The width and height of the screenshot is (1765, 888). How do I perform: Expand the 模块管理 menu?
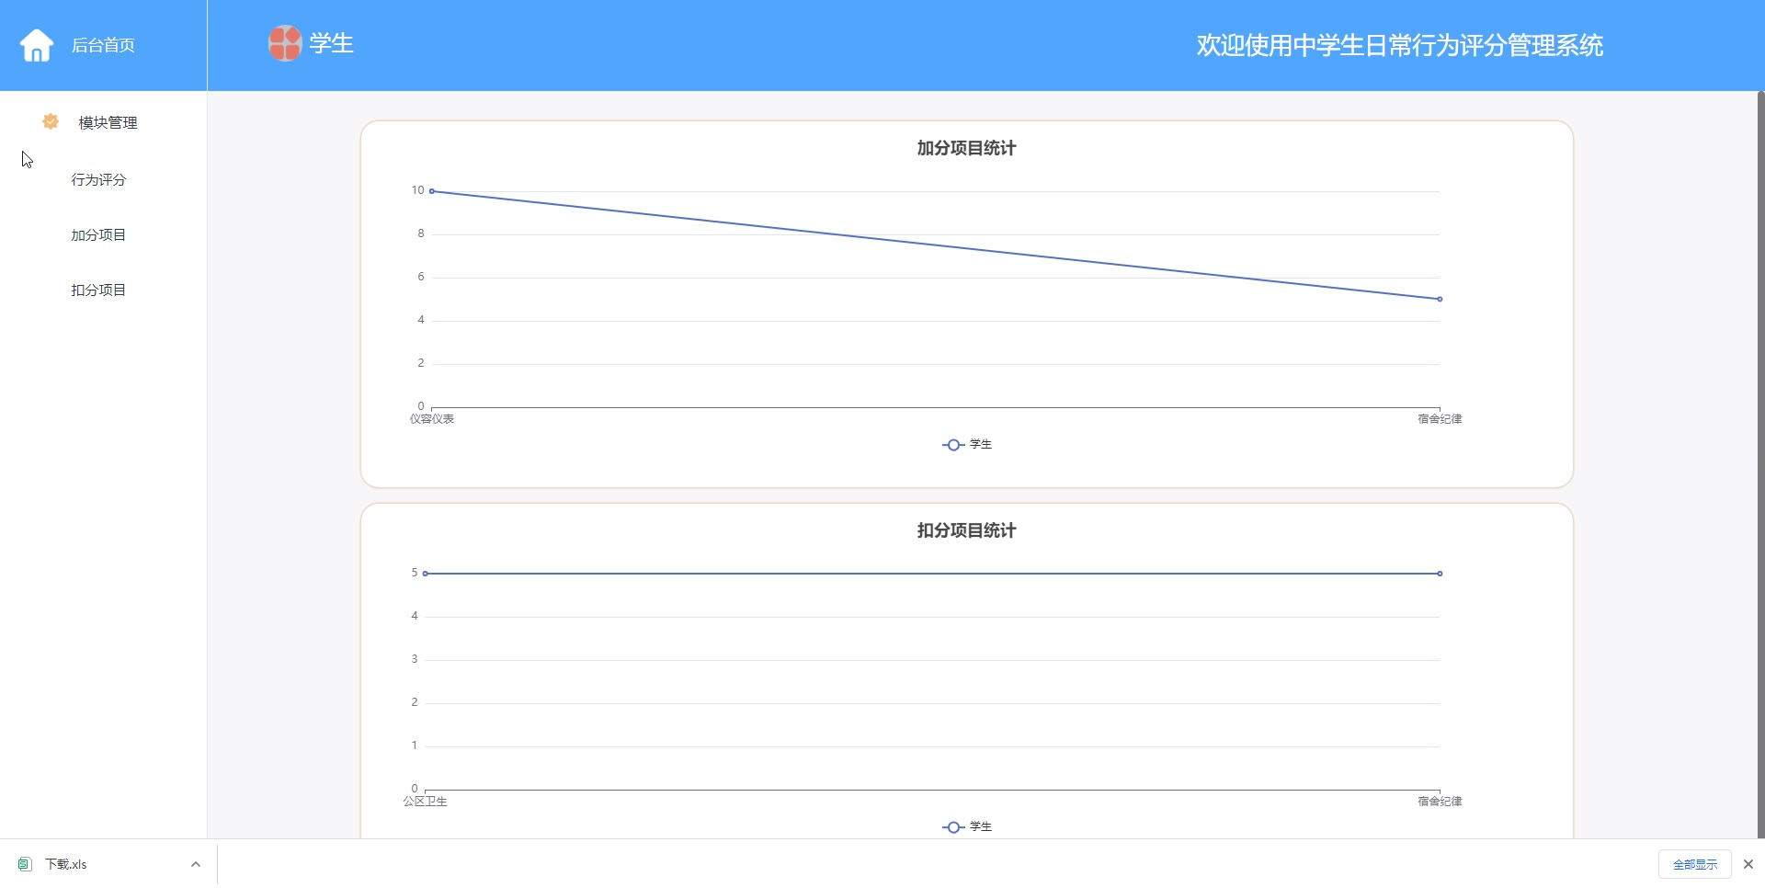click(x=108, y=122)
